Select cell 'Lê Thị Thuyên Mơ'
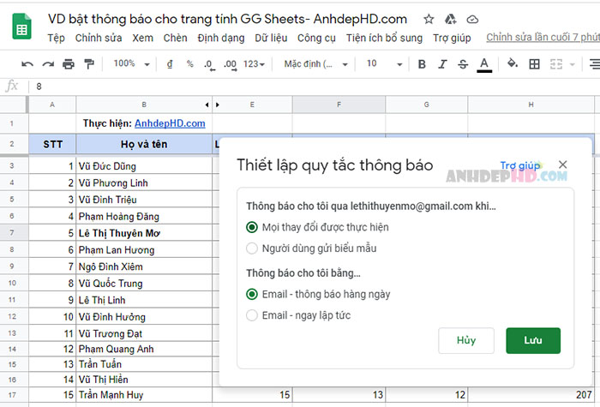600x407 pixels. tap(144, 233)
